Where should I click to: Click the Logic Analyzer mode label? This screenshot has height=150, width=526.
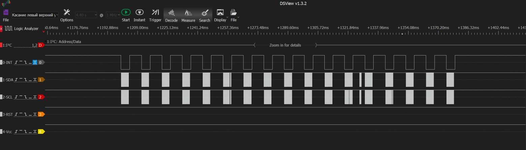(x=26, y=29)
